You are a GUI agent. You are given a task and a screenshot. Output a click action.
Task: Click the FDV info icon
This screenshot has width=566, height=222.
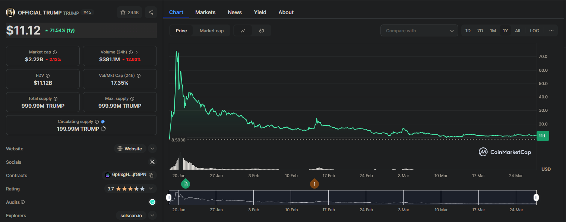(48, 76)
